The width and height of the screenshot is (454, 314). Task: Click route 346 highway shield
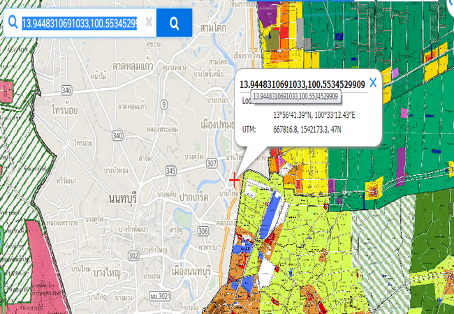pyautogui.click(x=66, y=91)
